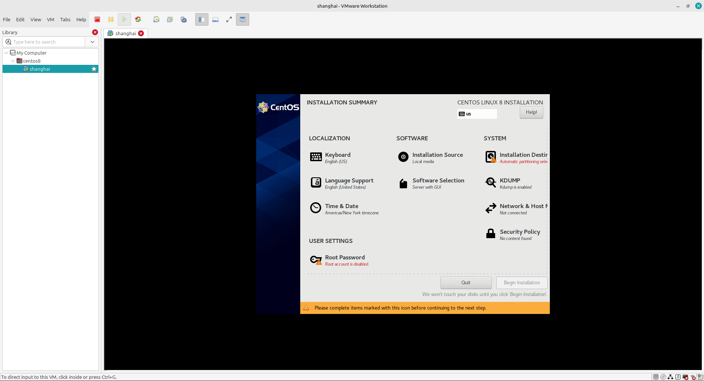
Task: Open the View menu
Action: (x=36, y=19)
